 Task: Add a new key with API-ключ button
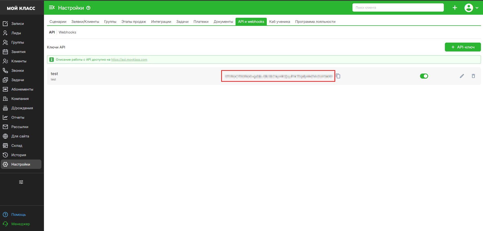pos(463,47)
